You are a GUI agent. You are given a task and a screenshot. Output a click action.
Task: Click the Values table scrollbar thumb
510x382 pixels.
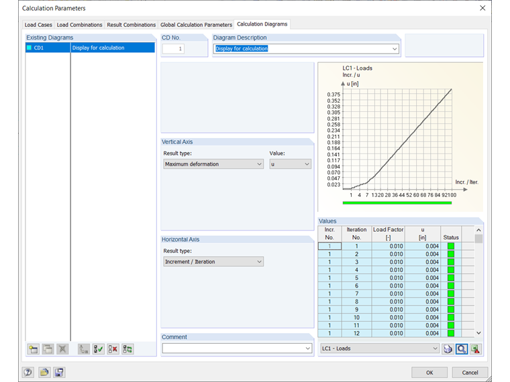[x=478, y=239]
